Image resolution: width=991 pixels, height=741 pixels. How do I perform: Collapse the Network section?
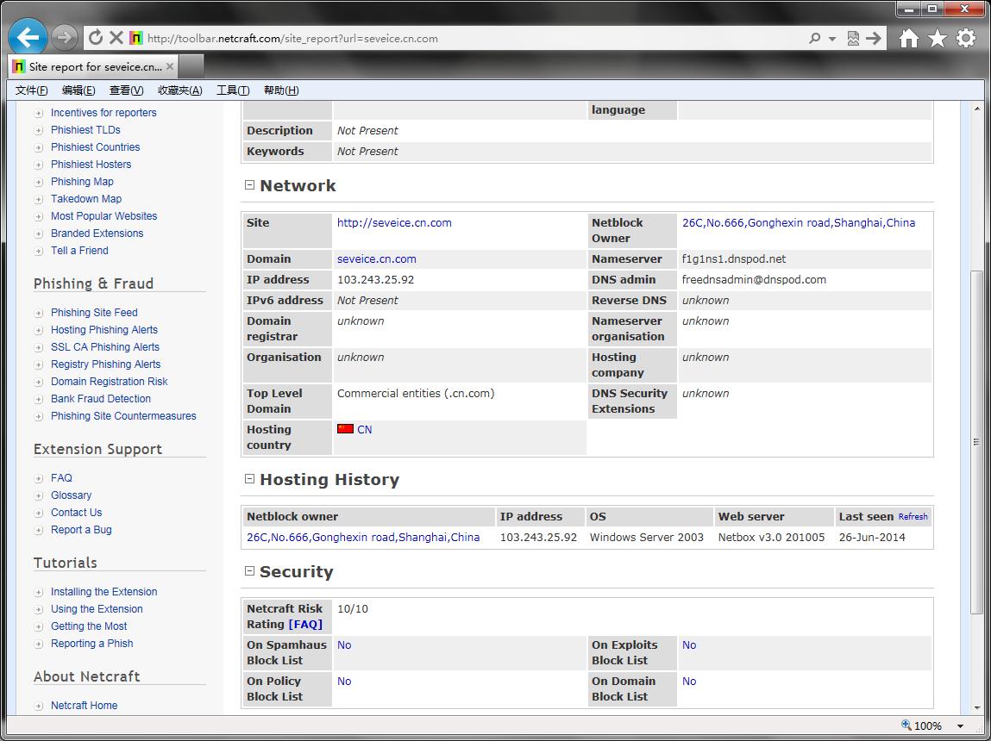(x=250, y=185)
